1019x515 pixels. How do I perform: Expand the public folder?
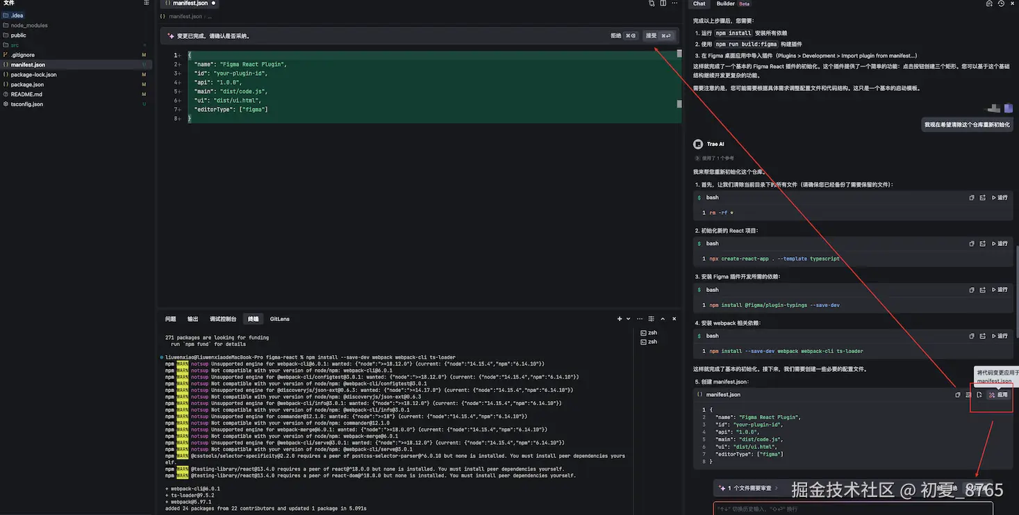click(76, 35)
